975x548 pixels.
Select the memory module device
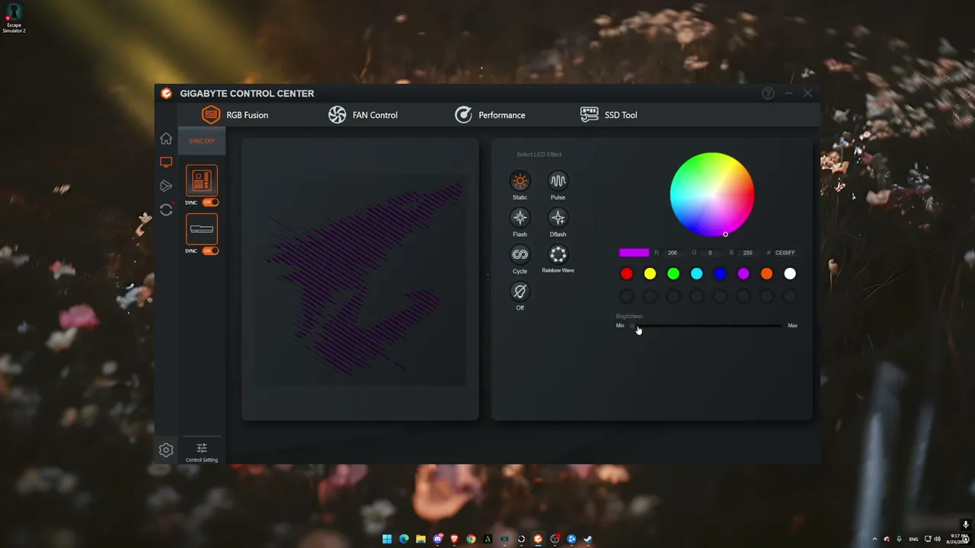point(202,229)
